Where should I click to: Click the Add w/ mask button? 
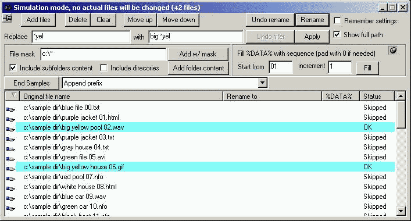(x=198, y=54)
